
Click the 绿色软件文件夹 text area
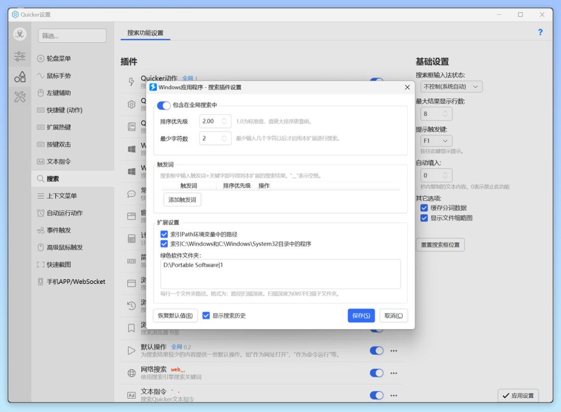coord(280,274)
